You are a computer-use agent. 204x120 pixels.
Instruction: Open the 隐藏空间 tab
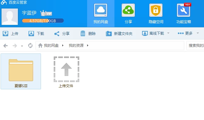pos(156,14)
